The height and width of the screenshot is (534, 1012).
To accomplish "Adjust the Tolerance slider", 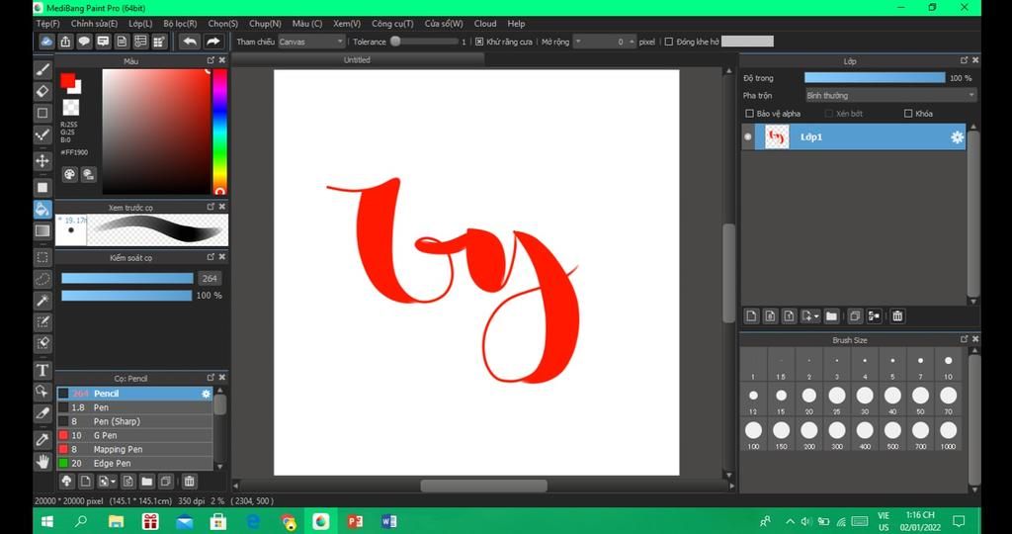I will tap(425, 42).
